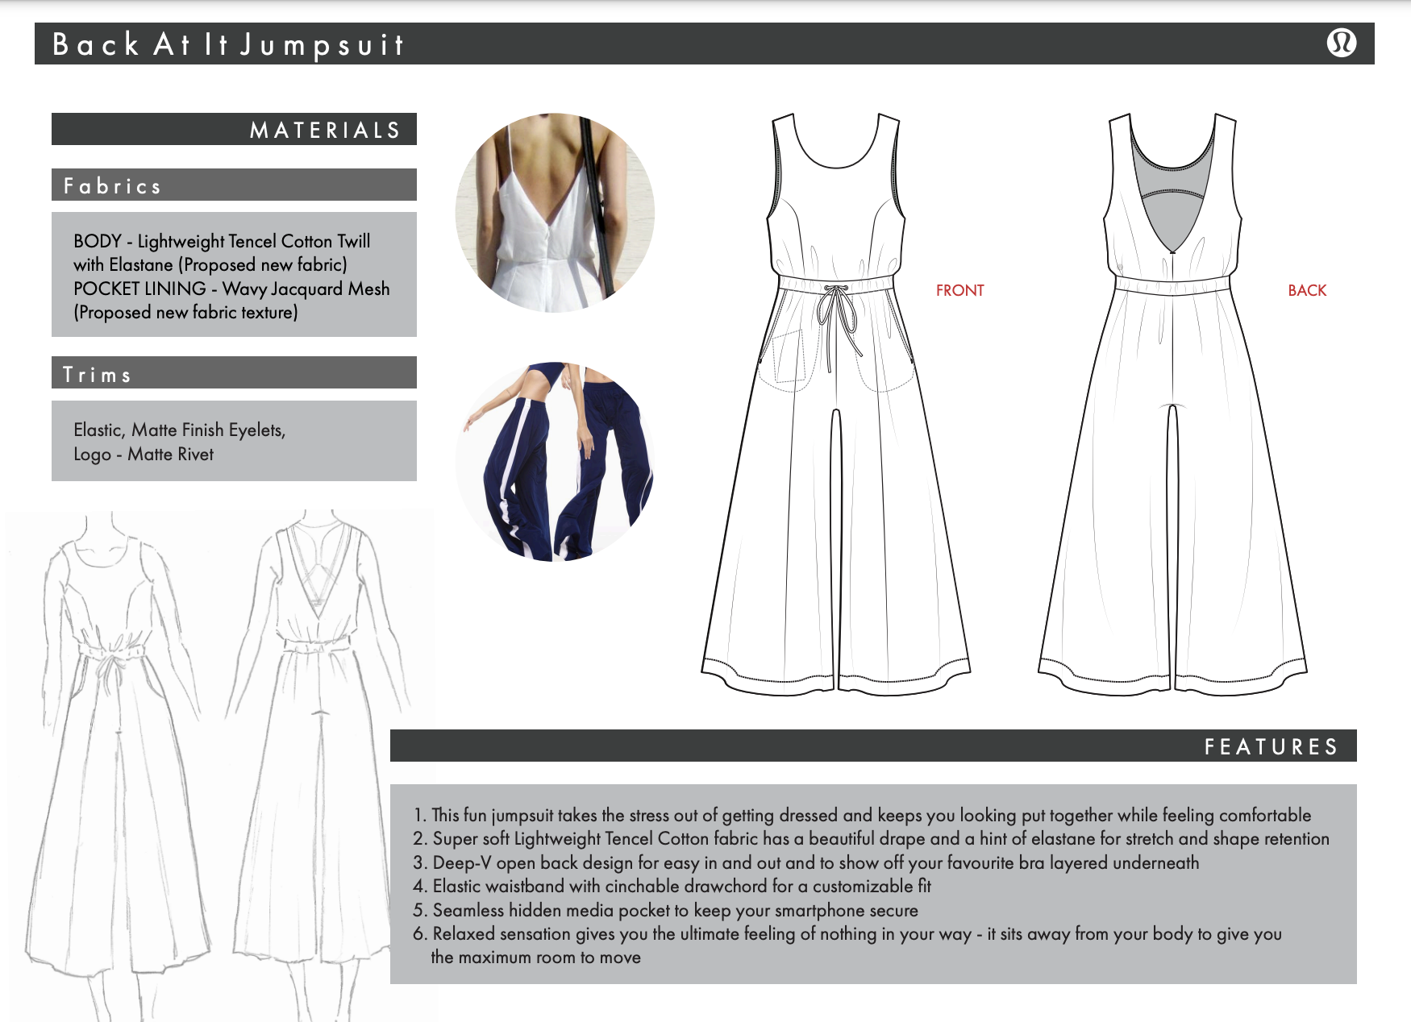Click the Fabrics section header

pyautogui.click(x=234, y=185)
